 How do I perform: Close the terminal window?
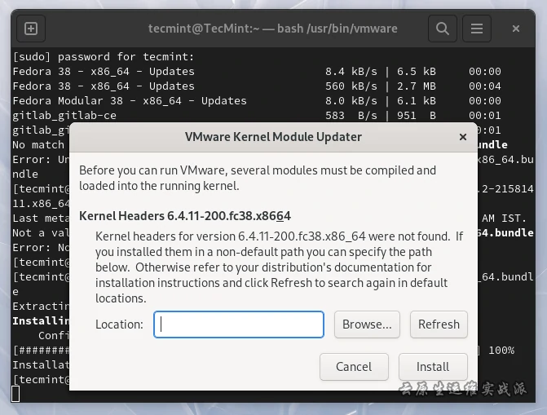click(515, 29)
